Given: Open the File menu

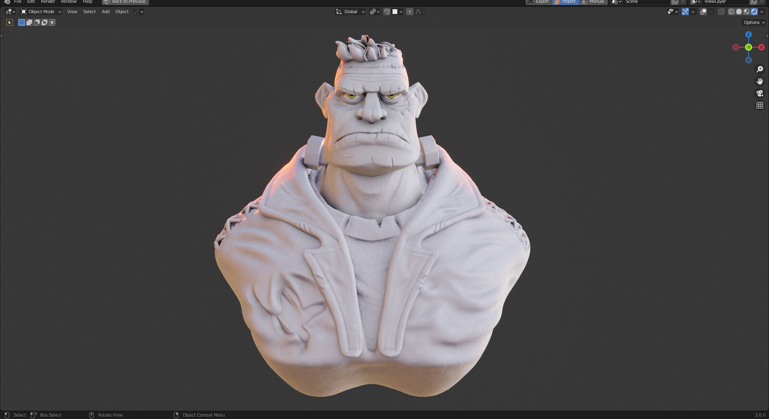Looking at the screenshot, I should 18,2.
